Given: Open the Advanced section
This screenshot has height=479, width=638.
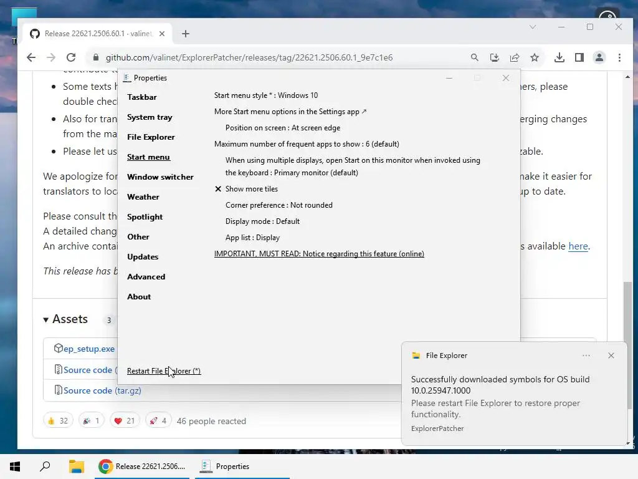Looking at the screenshot, I should [x=146, y=276].
